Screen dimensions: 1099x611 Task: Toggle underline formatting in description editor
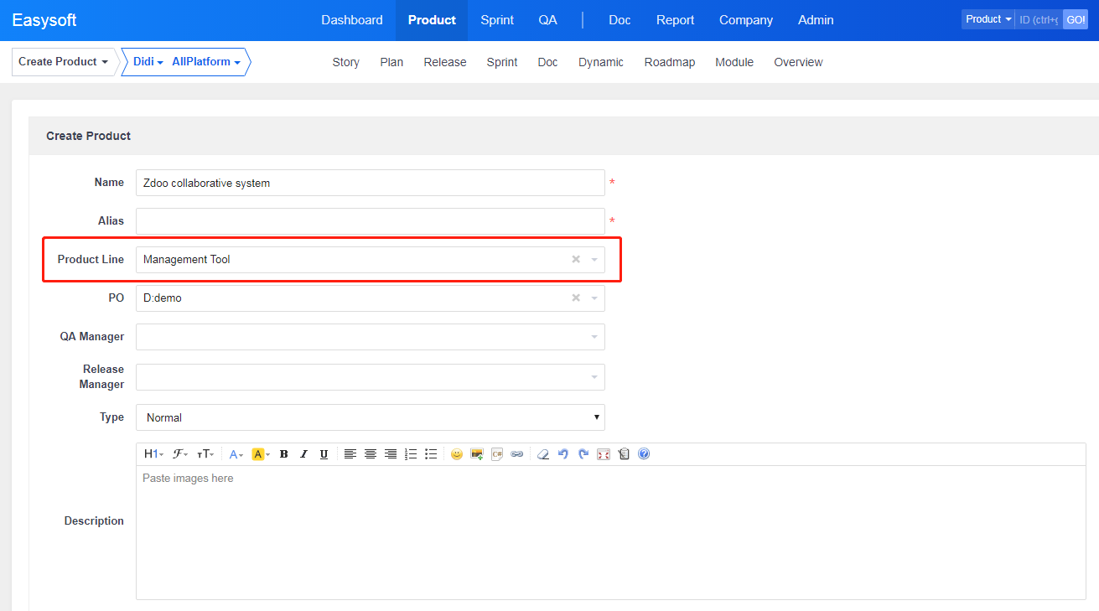[324, 454]
